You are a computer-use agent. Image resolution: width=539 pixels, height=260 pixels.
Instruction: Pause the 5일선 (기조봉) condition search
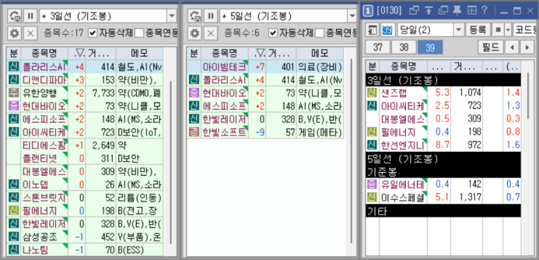(x=211, y=16)
